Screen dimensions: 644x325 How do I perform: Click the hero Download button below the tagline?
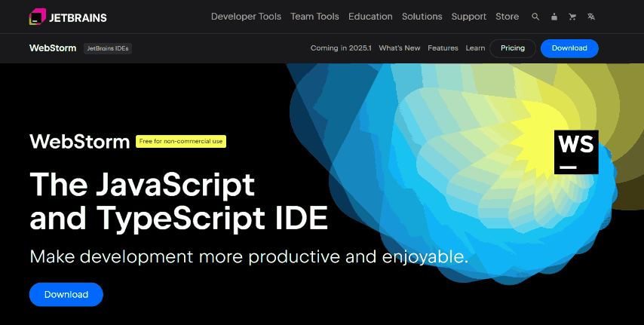pos(66,294)
